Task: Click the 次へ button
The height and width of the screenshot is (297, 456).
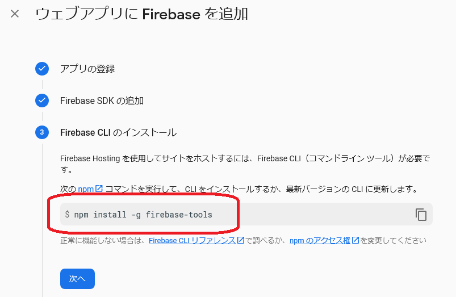Action: (x=77, y=279)
